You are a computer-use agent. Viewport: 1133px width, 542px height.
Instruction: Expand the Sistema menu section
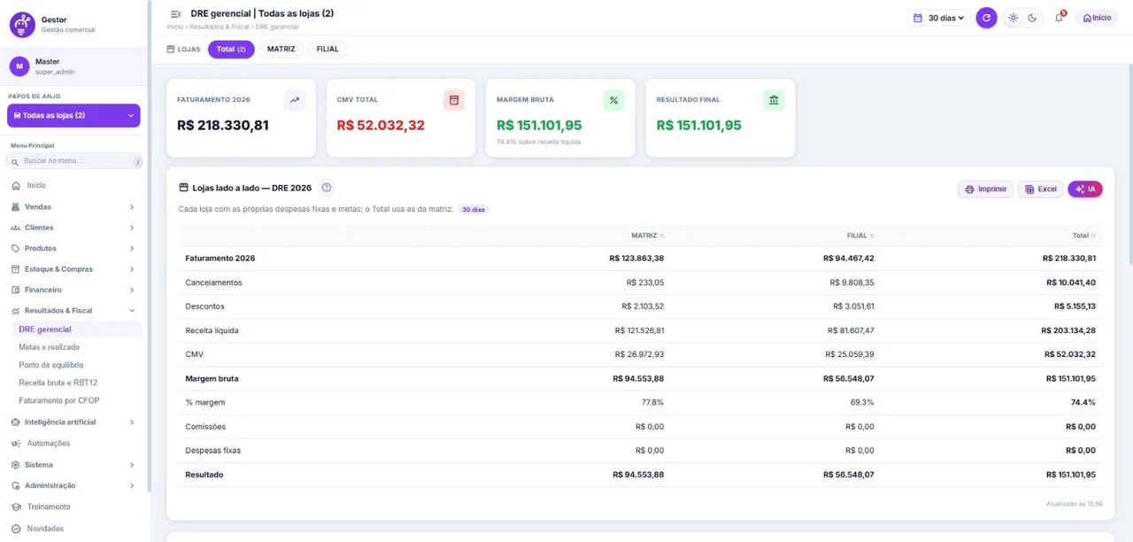(x=73, y=465)
